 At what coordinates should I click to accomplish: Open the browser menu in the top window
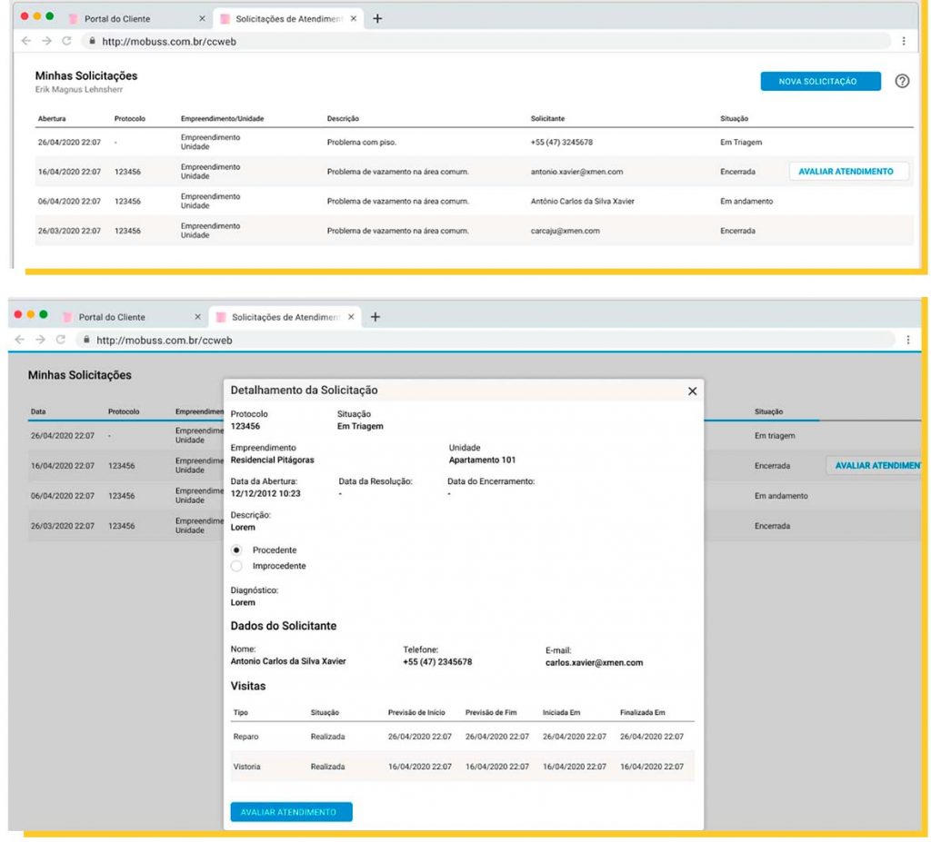[x=904, y=41]
